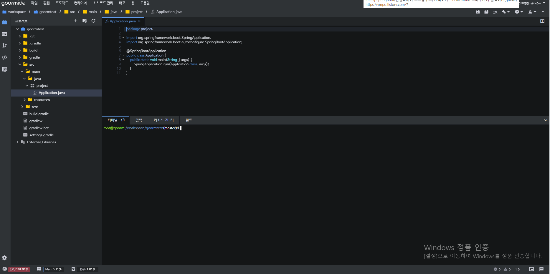The width and height of the screenshot is (550, 274).
Task: Click the flask test icon
Action: (x=530, y=12)
